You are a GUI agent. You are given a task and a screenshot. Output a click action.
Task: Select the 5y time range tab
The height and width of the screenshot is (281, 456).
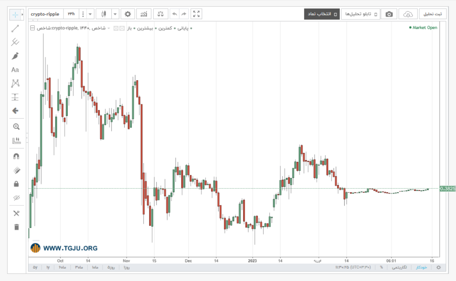(x=35, y=267)
